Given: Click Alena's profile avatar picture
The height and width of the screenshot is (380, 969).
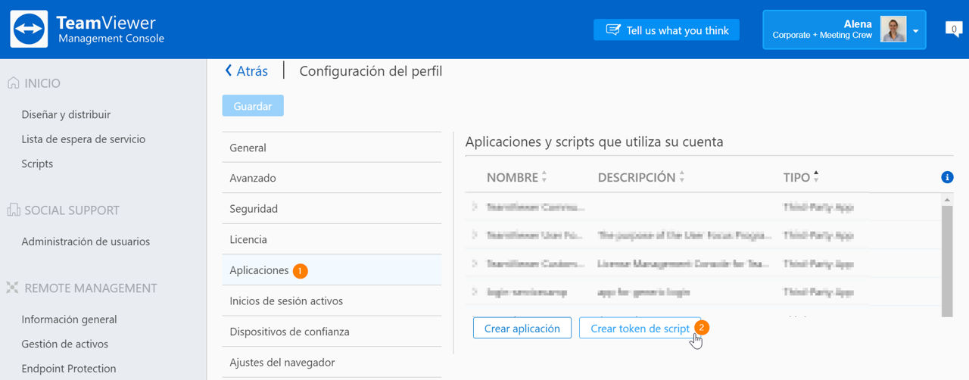Looking at the screenshot, I should click(893, 30).
